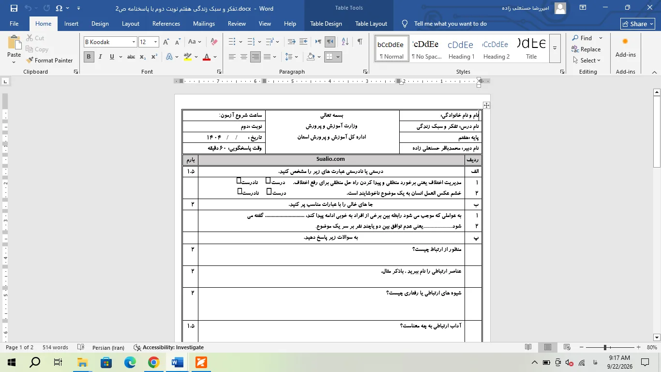Click Find in the Editing group
The height and width of the screenshot is (372, 661).
pyautogui.click(x=582, y=38)
